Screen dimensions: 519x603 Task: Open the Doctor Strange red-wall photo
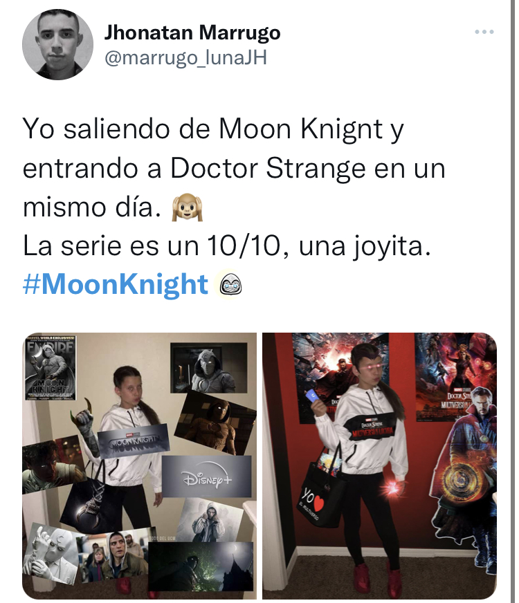pyautogui.click(x=379, y=465)
